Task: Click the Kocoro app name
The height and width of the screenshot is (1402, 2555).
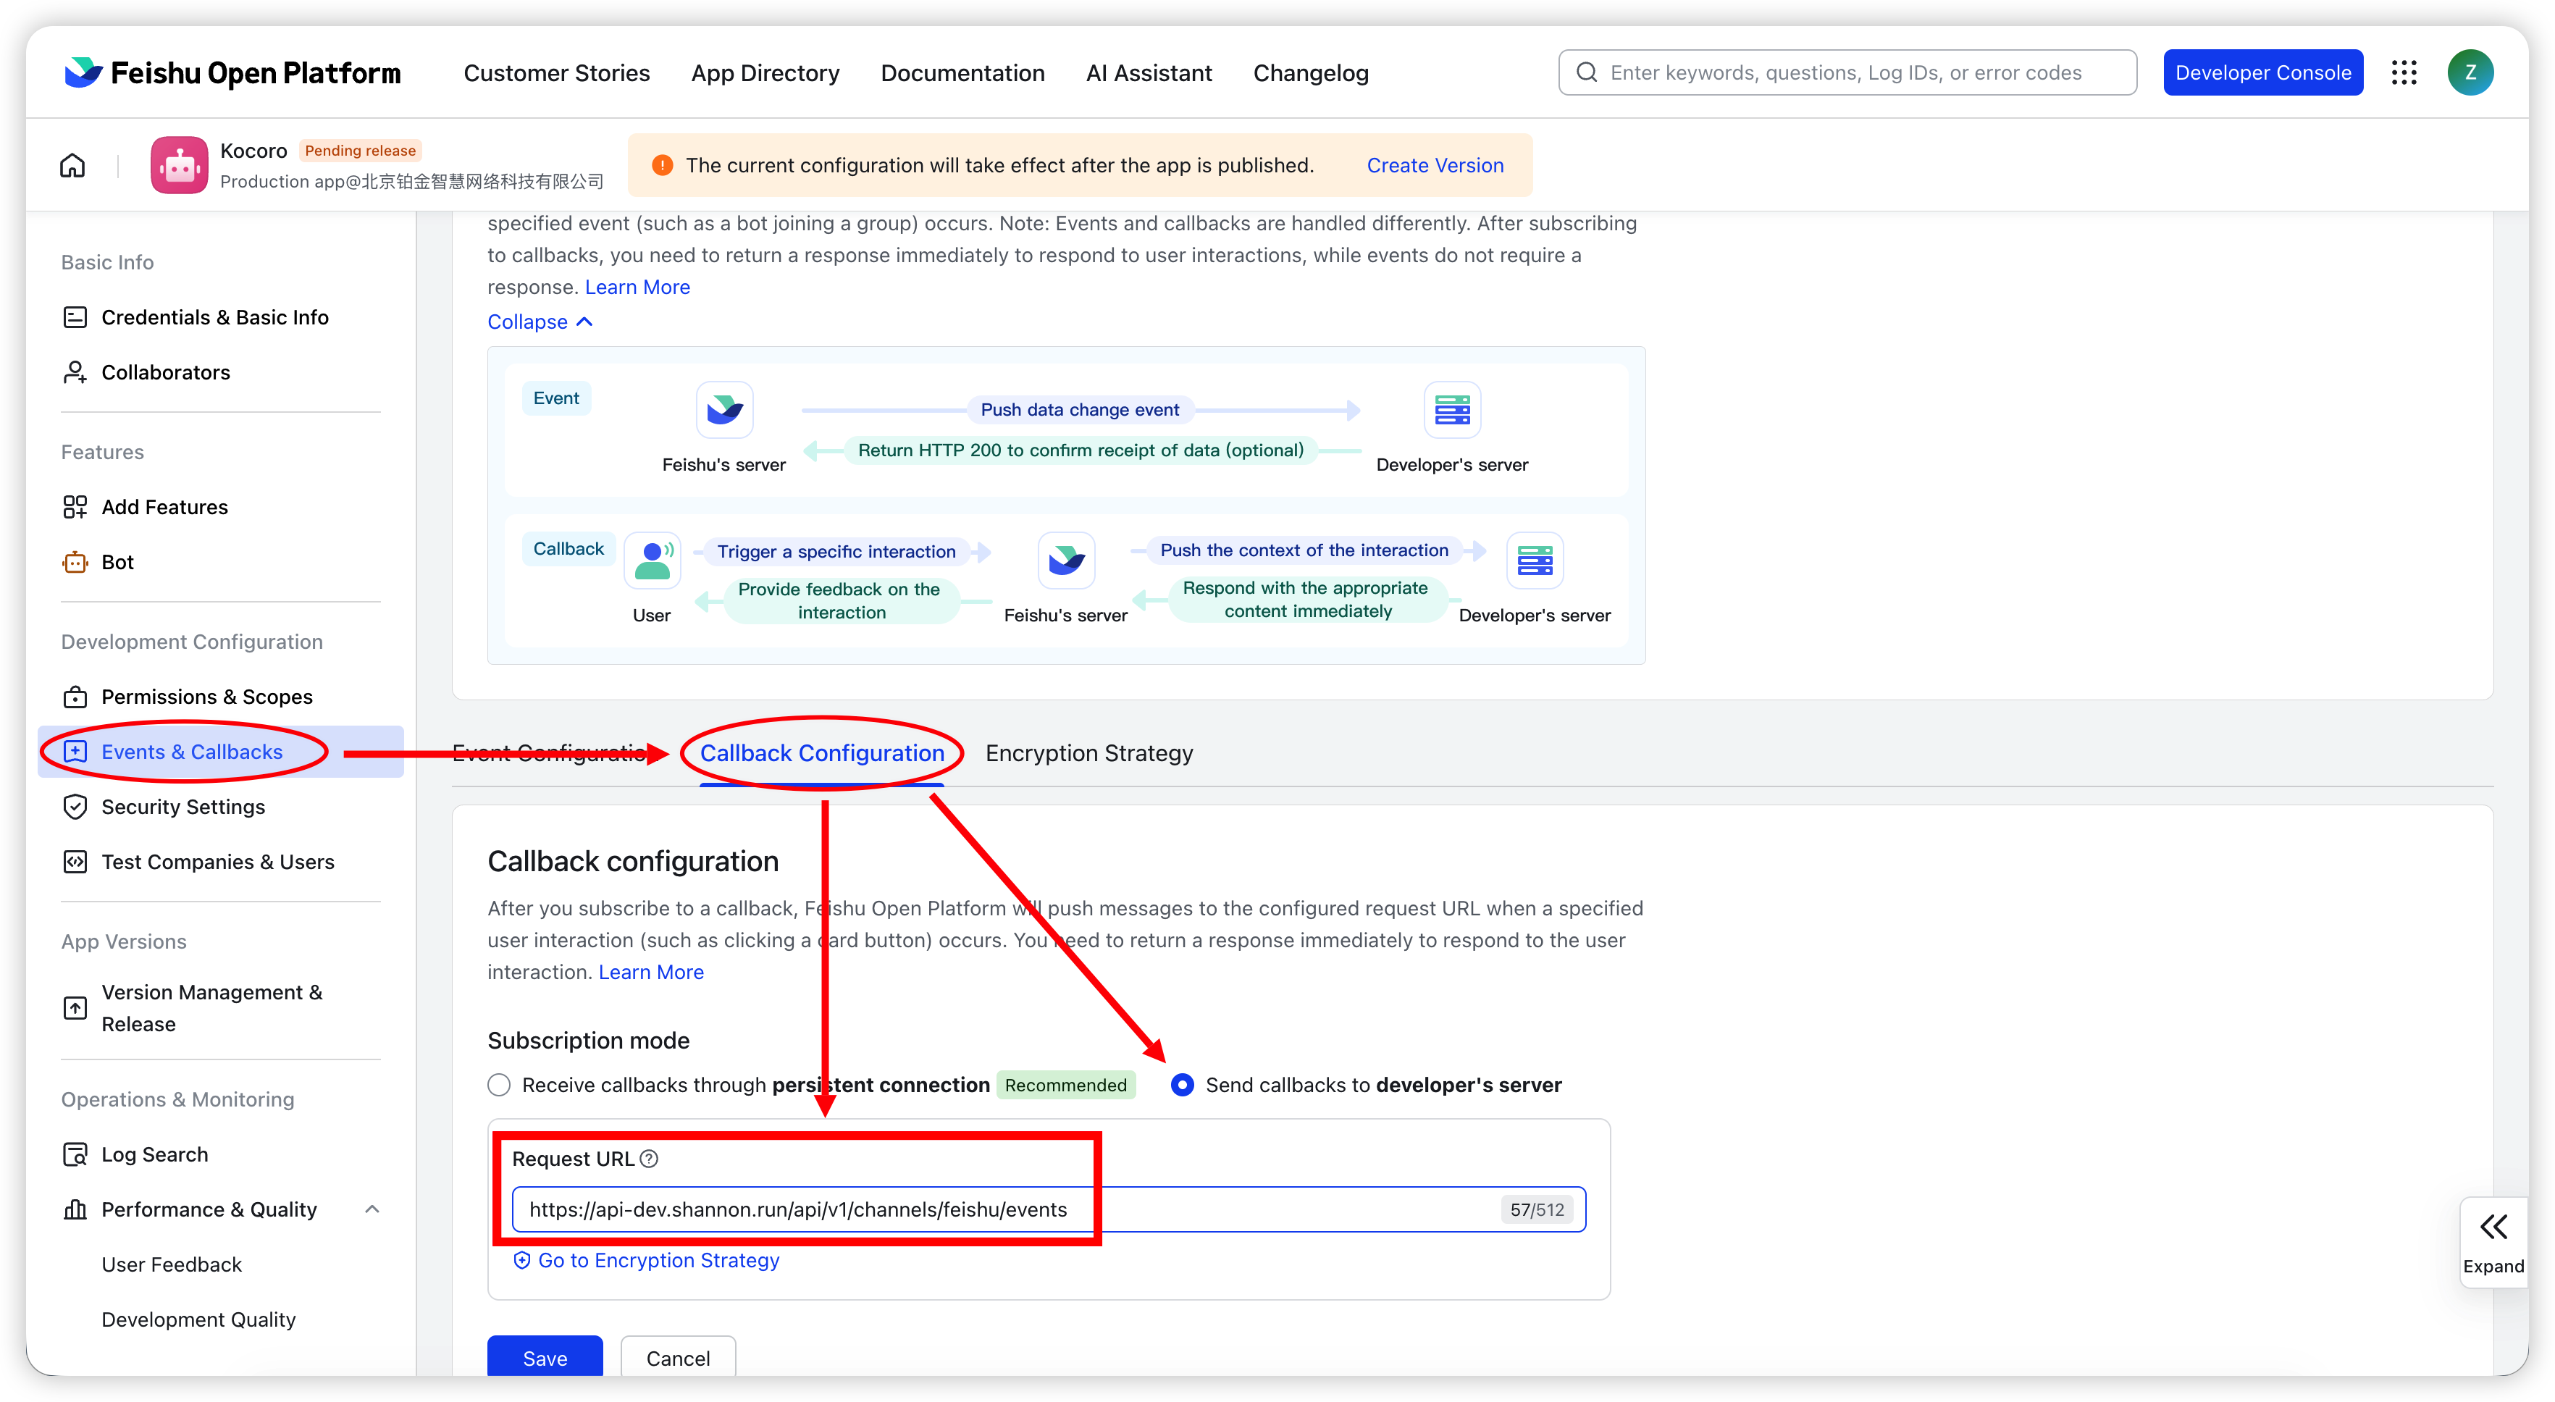Action: click(x=253, y=150)
